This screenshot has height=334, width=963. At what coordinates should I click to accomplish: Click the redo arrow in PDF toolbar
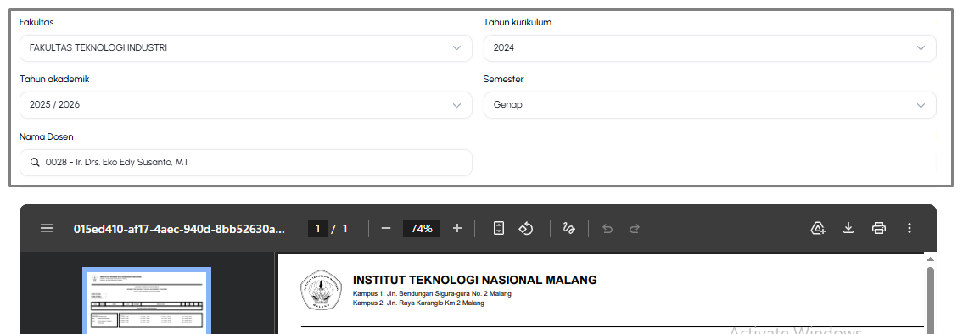click(635, 228)
